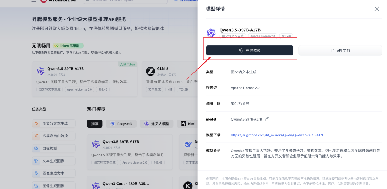Click the Qwen logo in the 无限畅用 card
387x189 pixels.
point(40,71)
